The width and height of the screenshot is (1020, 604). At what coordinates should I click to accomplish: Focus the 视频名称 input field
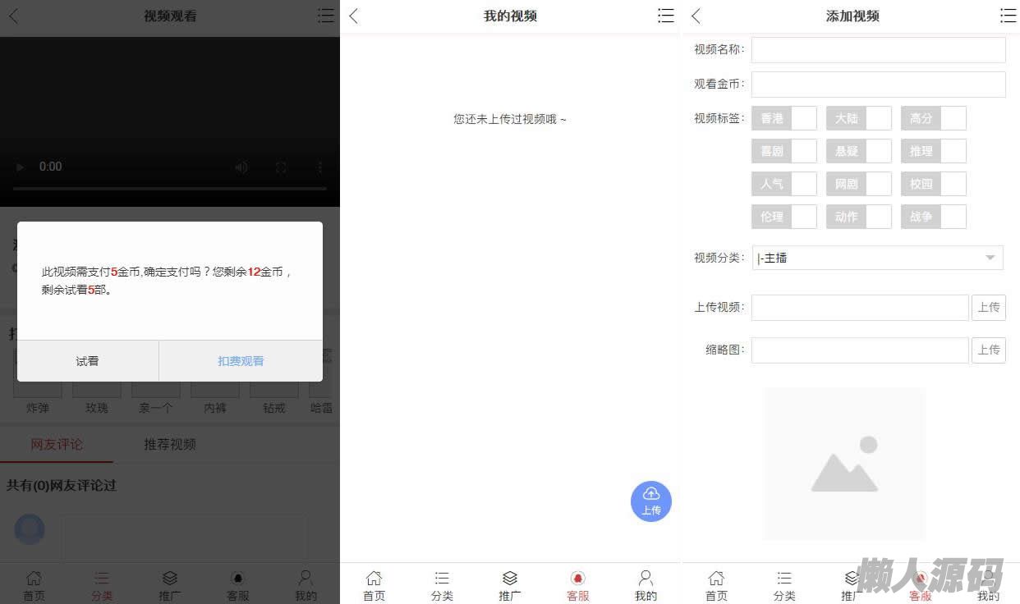tap(878, 50)
